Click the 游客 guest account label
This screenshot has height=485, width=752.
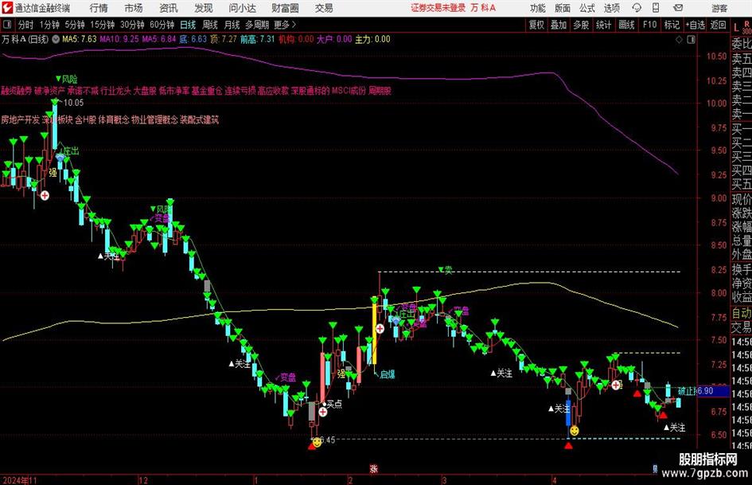point(719,8)
